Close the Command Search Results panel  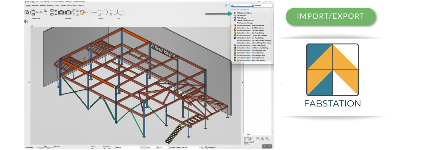[x=272, y=10]
